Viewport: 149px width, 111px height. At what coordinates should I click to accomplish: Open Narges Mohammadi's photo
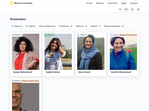coord(26,52)
